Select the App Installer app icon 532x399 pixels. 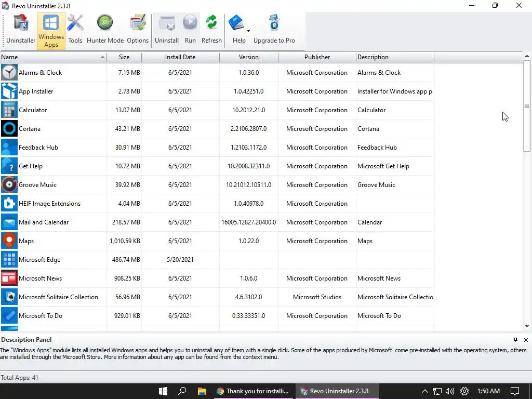pyautogui.click(x=9, y=91)
